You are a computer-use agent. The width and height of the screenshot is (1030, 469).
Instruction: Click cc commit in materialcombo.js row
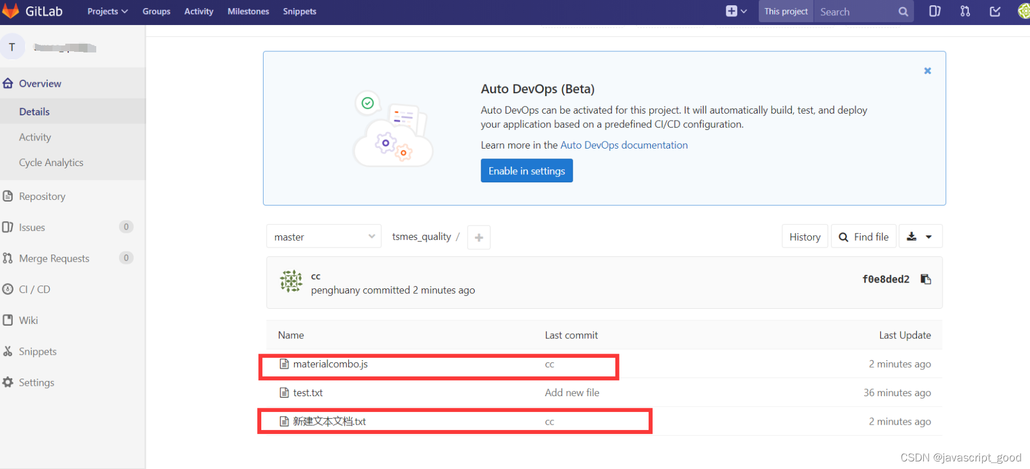coord(549,365)
